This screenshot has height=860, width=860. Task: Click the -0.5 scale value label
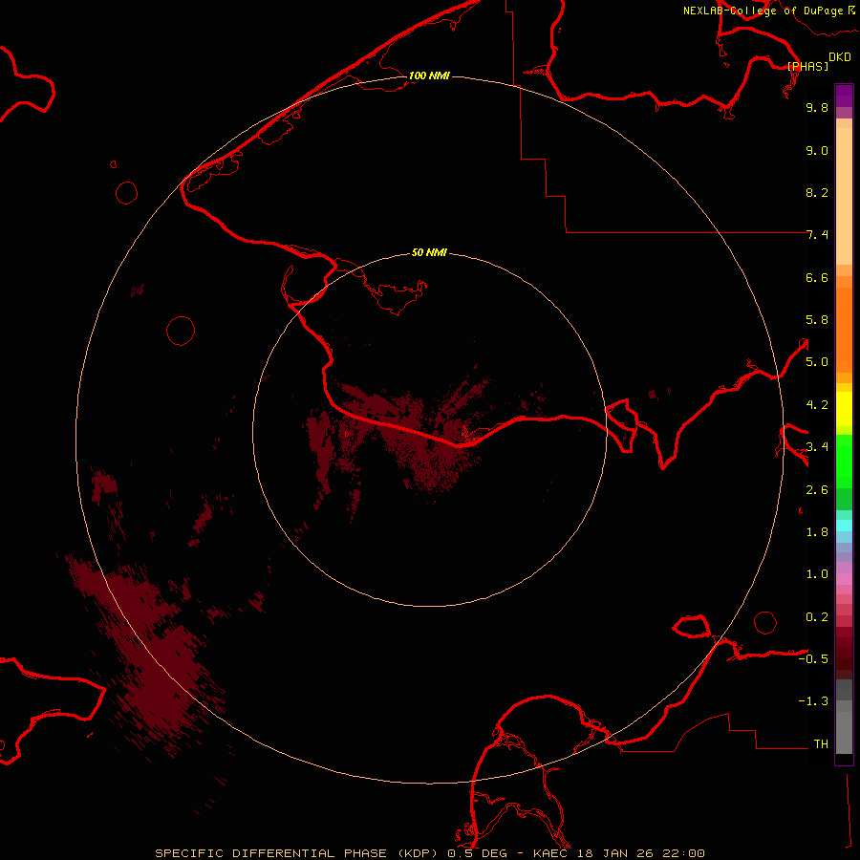(816, 659)
